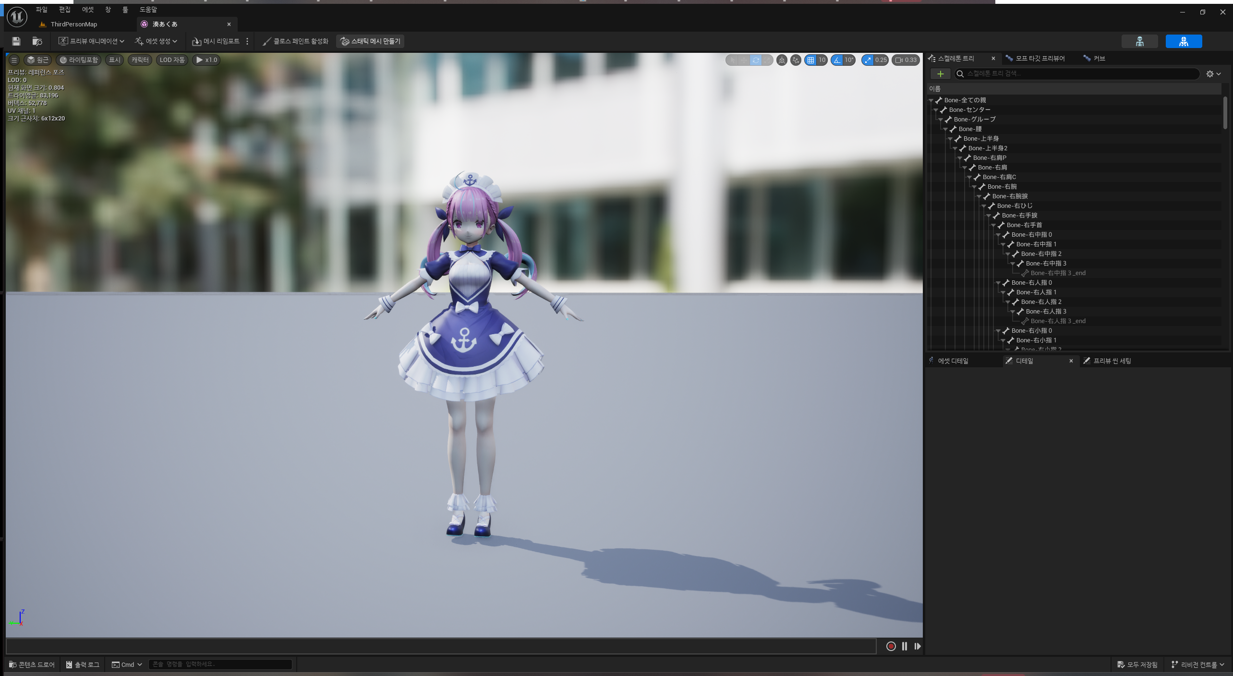Click the save asset floppy icon

16,41
